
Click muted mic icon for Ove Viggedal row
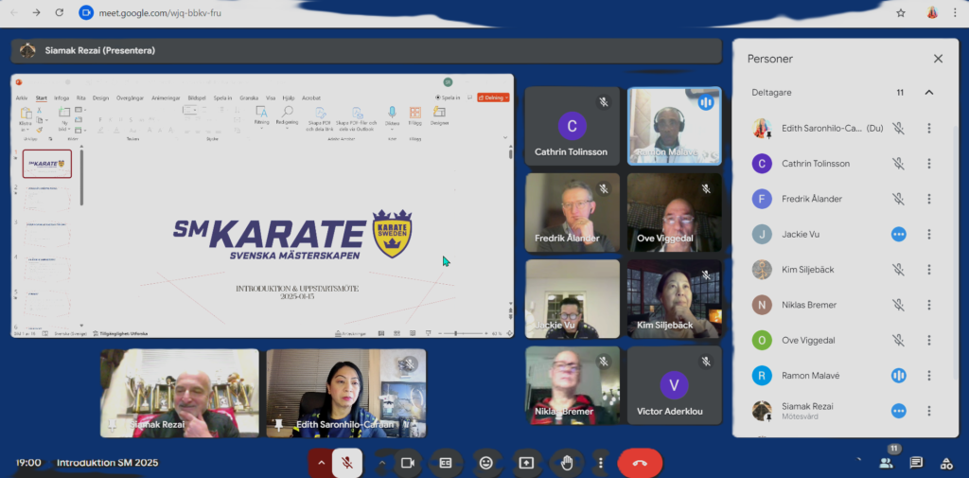(x=899, y=340)
